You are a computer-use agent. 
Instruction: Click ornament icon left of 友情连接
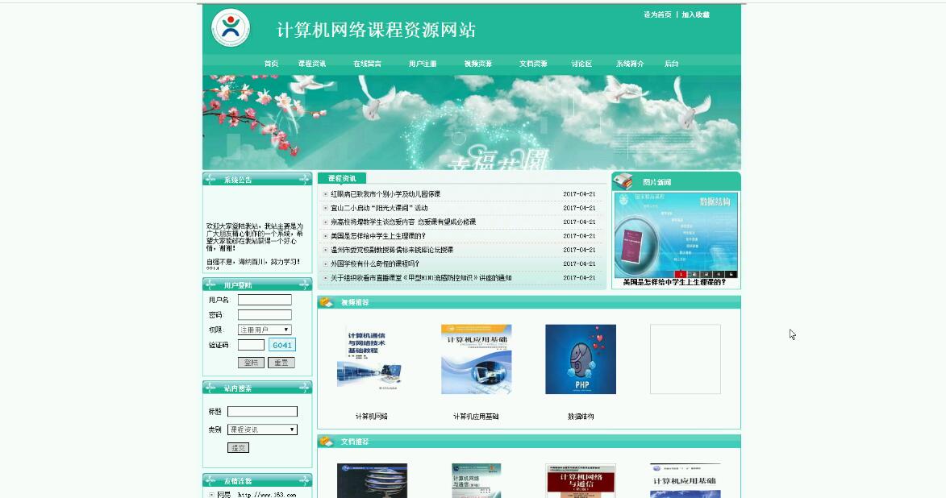click(210, 480)
